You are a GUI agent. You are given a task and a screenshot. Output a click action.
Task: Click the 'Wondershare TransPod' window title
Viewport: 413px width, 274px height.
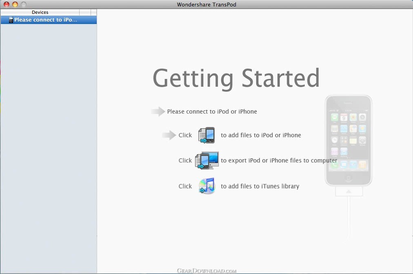(x=206, y=4)
